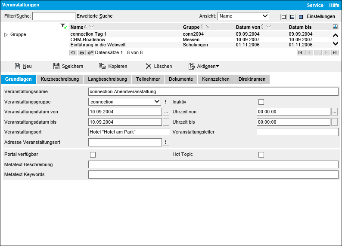Jump to first page of records
This screenshot has width=342, height=246.
(x=301, y=52)
